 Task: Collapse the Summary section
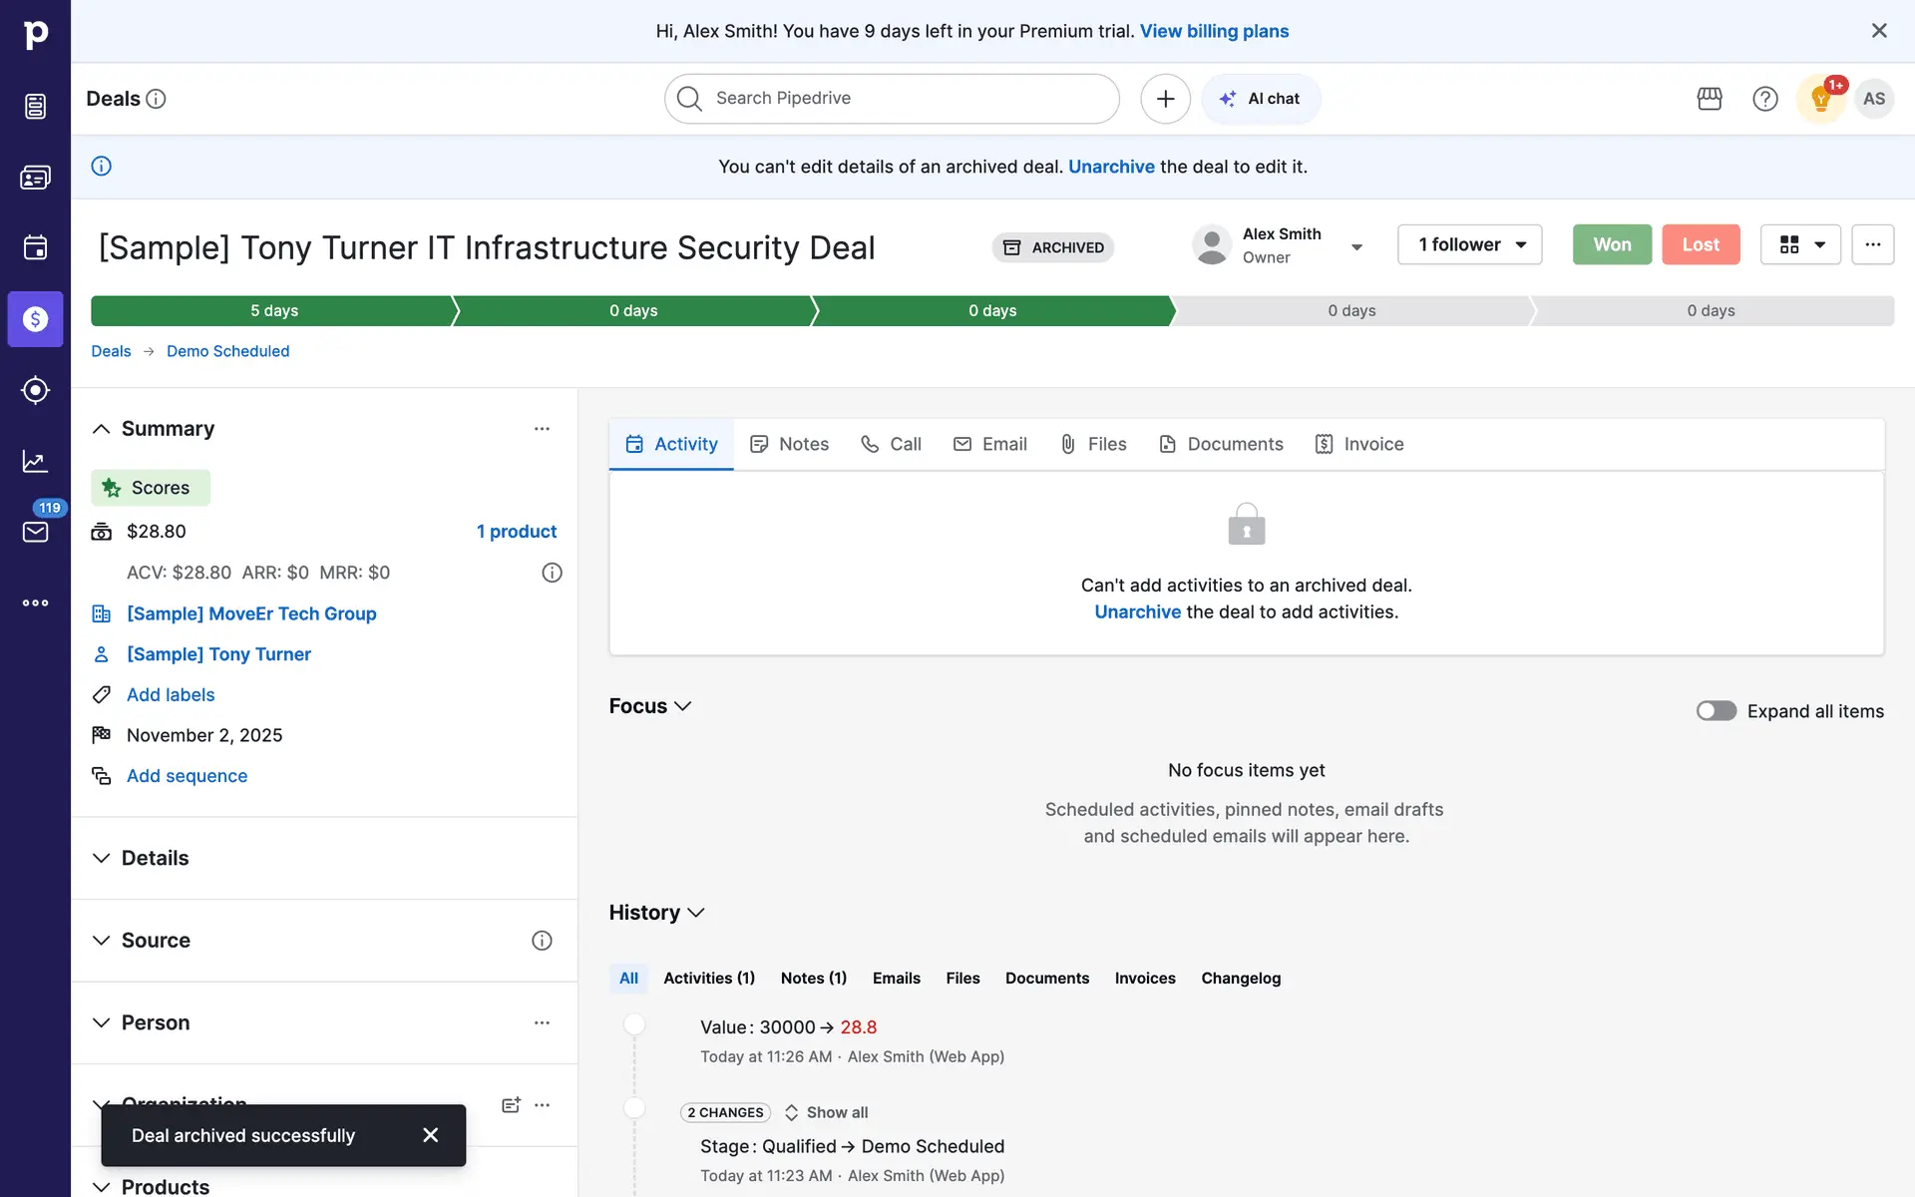click(101, 429)
